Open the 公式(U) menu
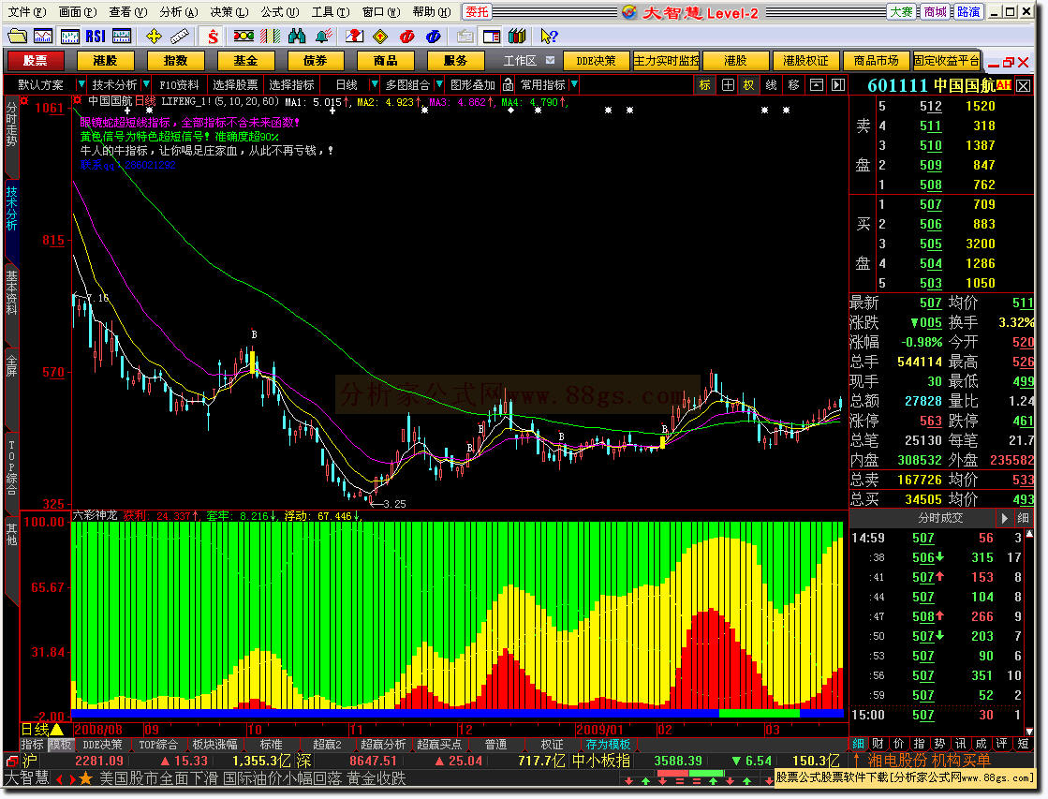 [x=280, y=11]
